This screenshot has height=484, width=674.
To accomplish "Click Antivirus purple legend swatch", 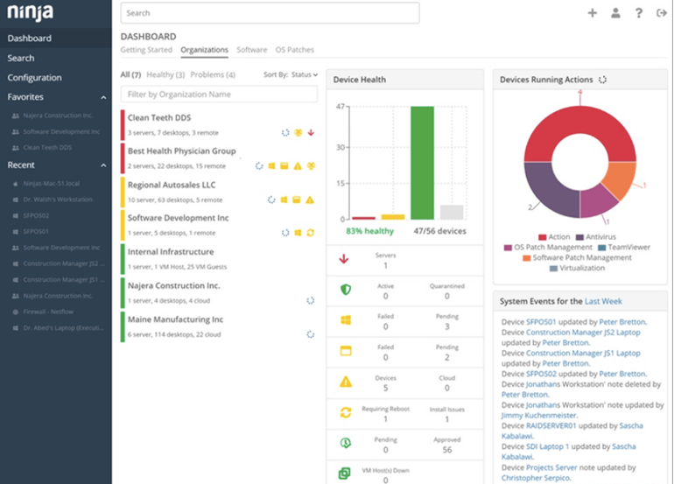I will tap(579, 237).
